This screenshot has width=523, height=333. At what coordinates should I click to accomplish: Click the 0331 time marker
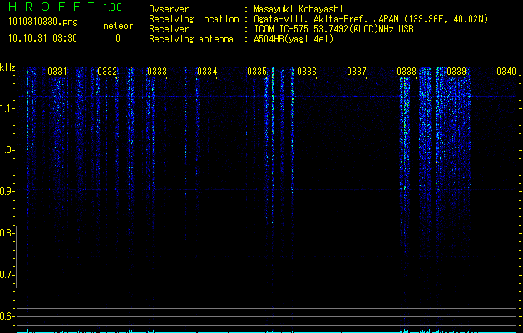click(x=57, y=72)
